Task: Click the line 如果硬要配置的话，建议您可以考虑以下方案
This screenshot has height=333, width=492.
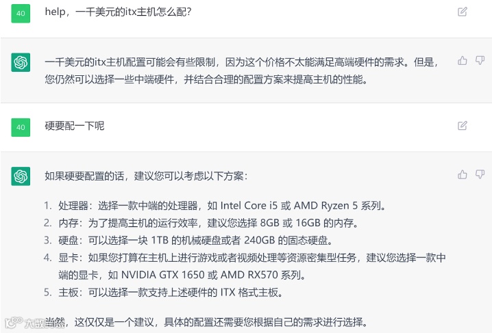Action: (146, 176)
